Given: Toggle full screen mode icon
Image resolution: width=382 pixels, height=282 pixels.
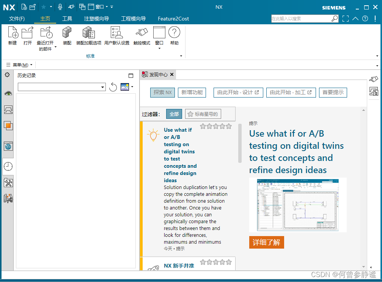Looking at the screenshot, I should pyautogui.click(x=346, y=19).
